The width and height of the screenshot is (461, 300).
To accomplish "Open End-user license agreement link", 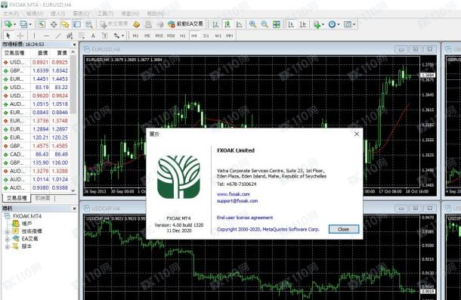I will point(245,218).
